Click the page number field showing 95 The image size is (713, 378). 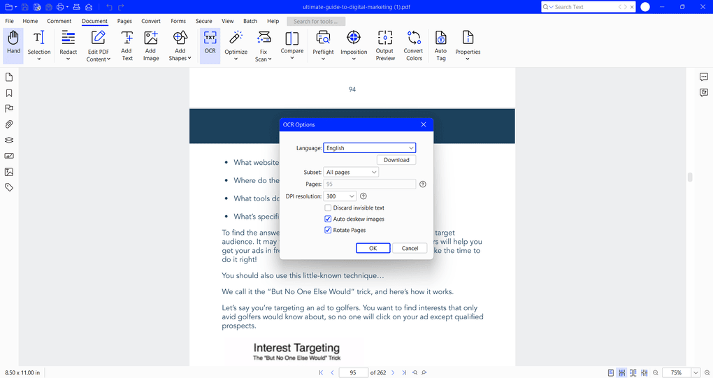point(353,372)
